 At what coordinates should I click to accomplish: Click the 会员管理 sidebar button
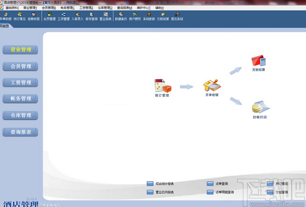click(20, 66)
